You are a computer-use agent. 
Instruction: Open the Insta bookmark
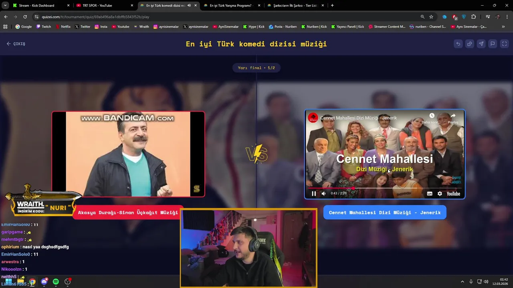pos(101,27)
